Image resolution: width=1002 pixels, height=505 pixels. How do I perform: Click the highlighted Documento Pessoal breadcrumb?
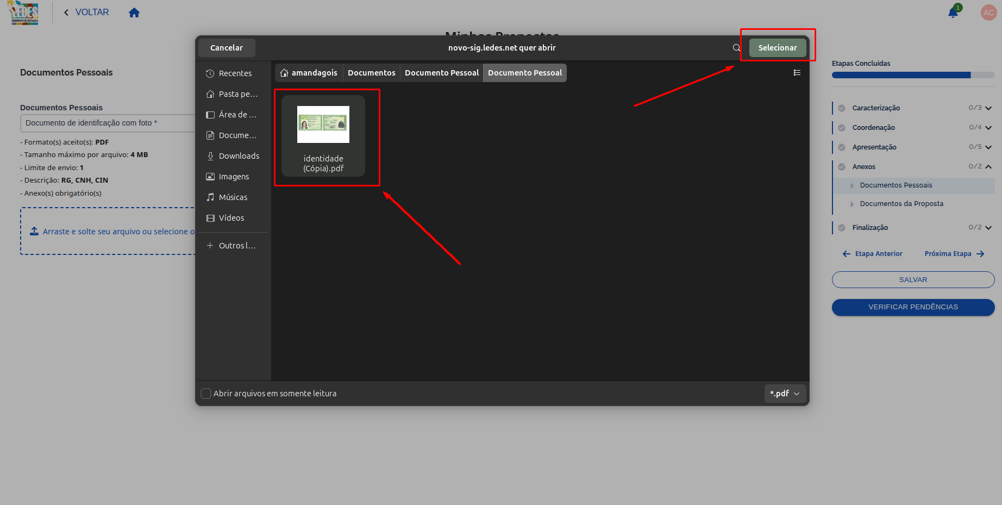pos(525,73)
